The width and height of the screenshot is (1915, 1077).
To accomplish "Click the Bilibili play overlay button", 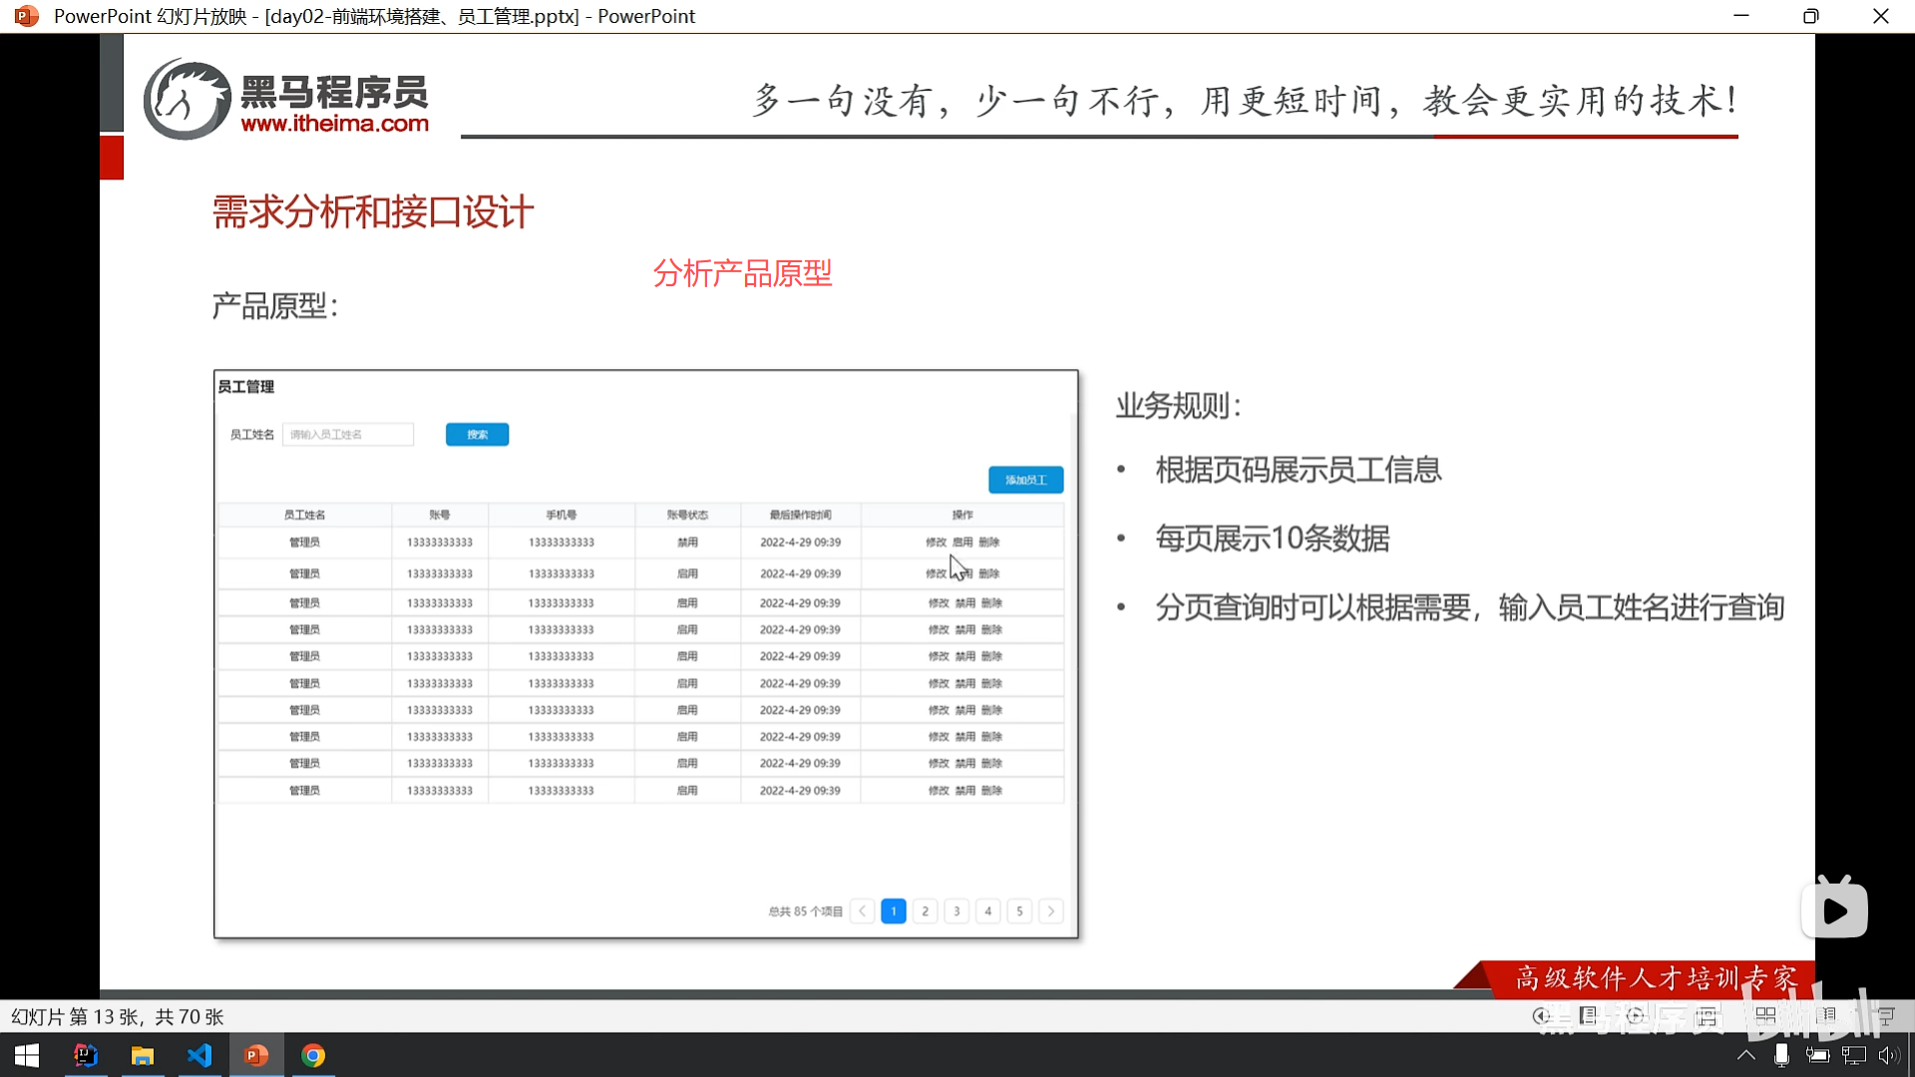I will (1834, 909).
